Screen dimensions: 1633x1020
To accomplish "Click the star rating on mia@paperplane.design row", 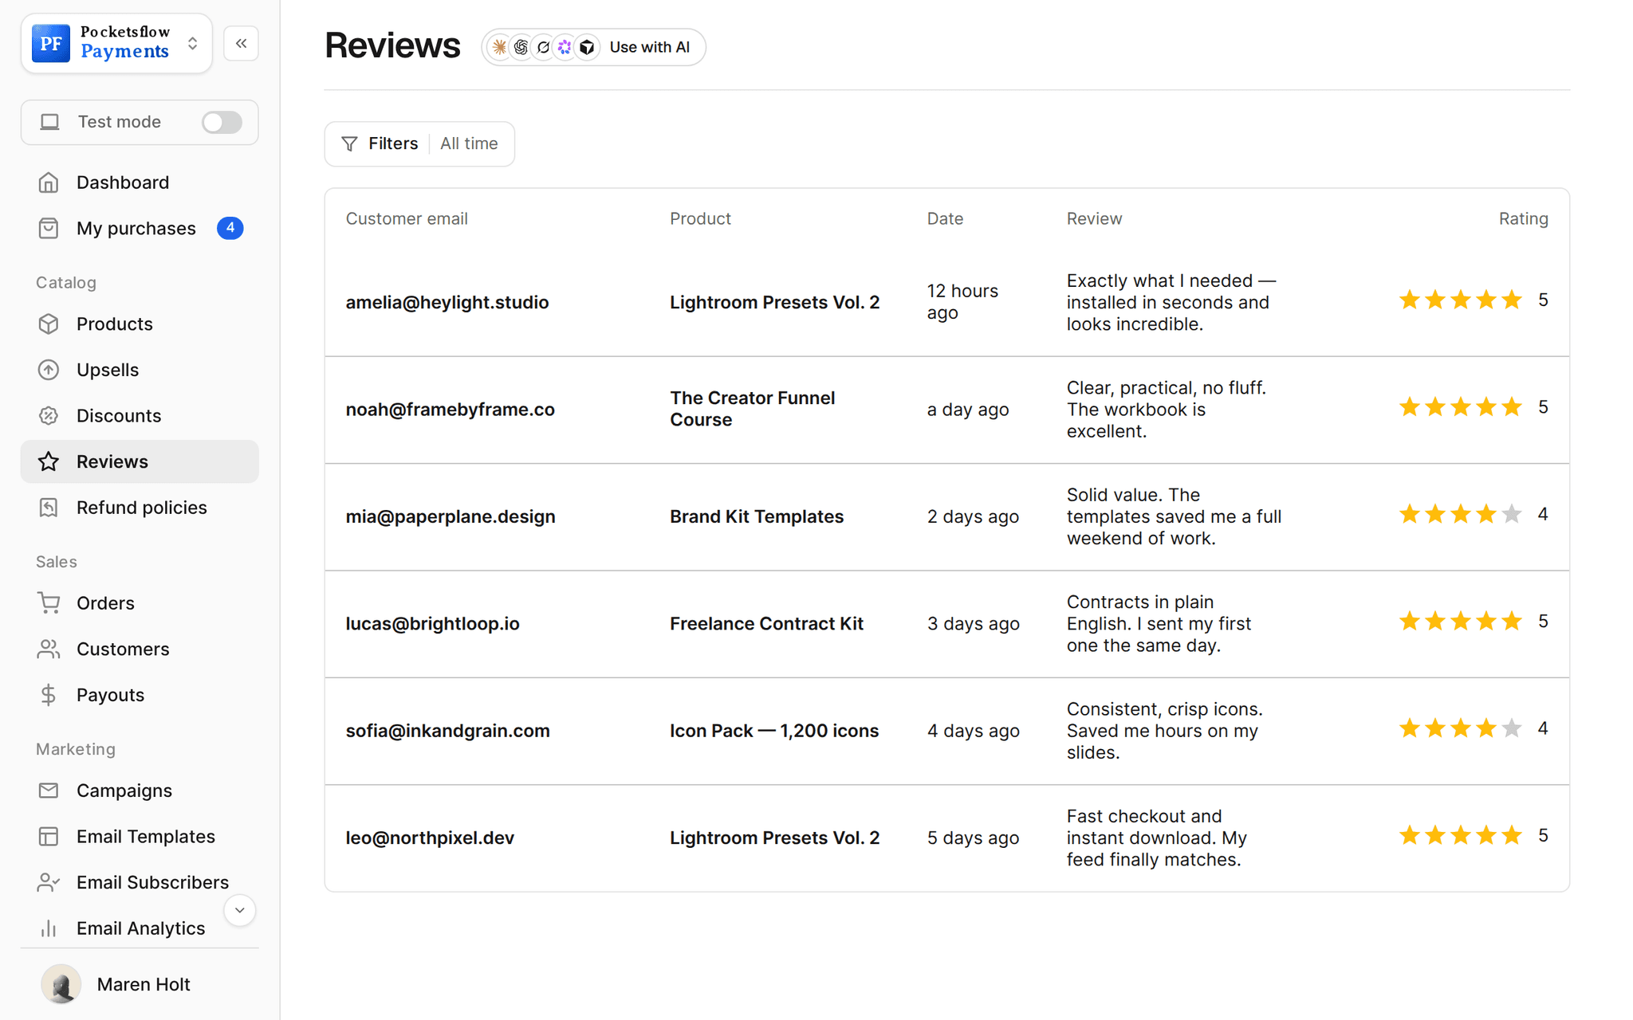I will [1460, 514].
